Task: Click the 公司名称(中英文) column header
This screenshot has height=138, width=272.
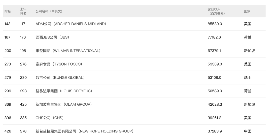Action: [49, 11]
